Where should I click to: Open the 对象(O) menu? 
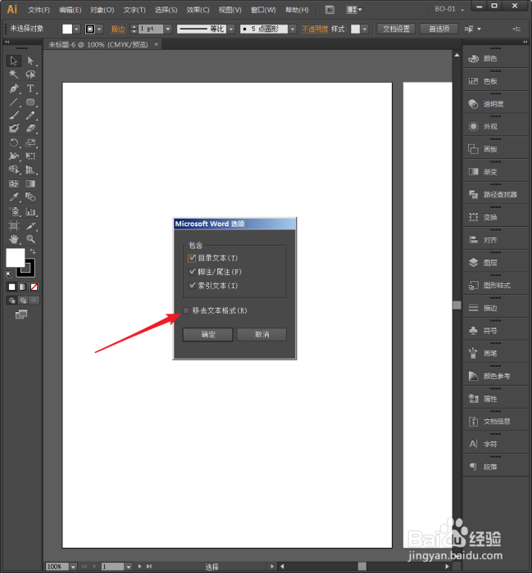[x=102, y=10]
